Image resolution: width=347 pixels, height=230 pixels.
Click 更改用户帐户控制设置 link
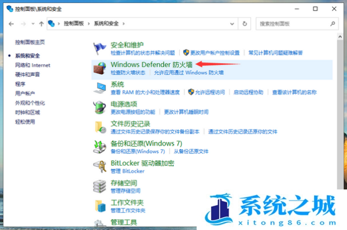click(x=215, y=53)
